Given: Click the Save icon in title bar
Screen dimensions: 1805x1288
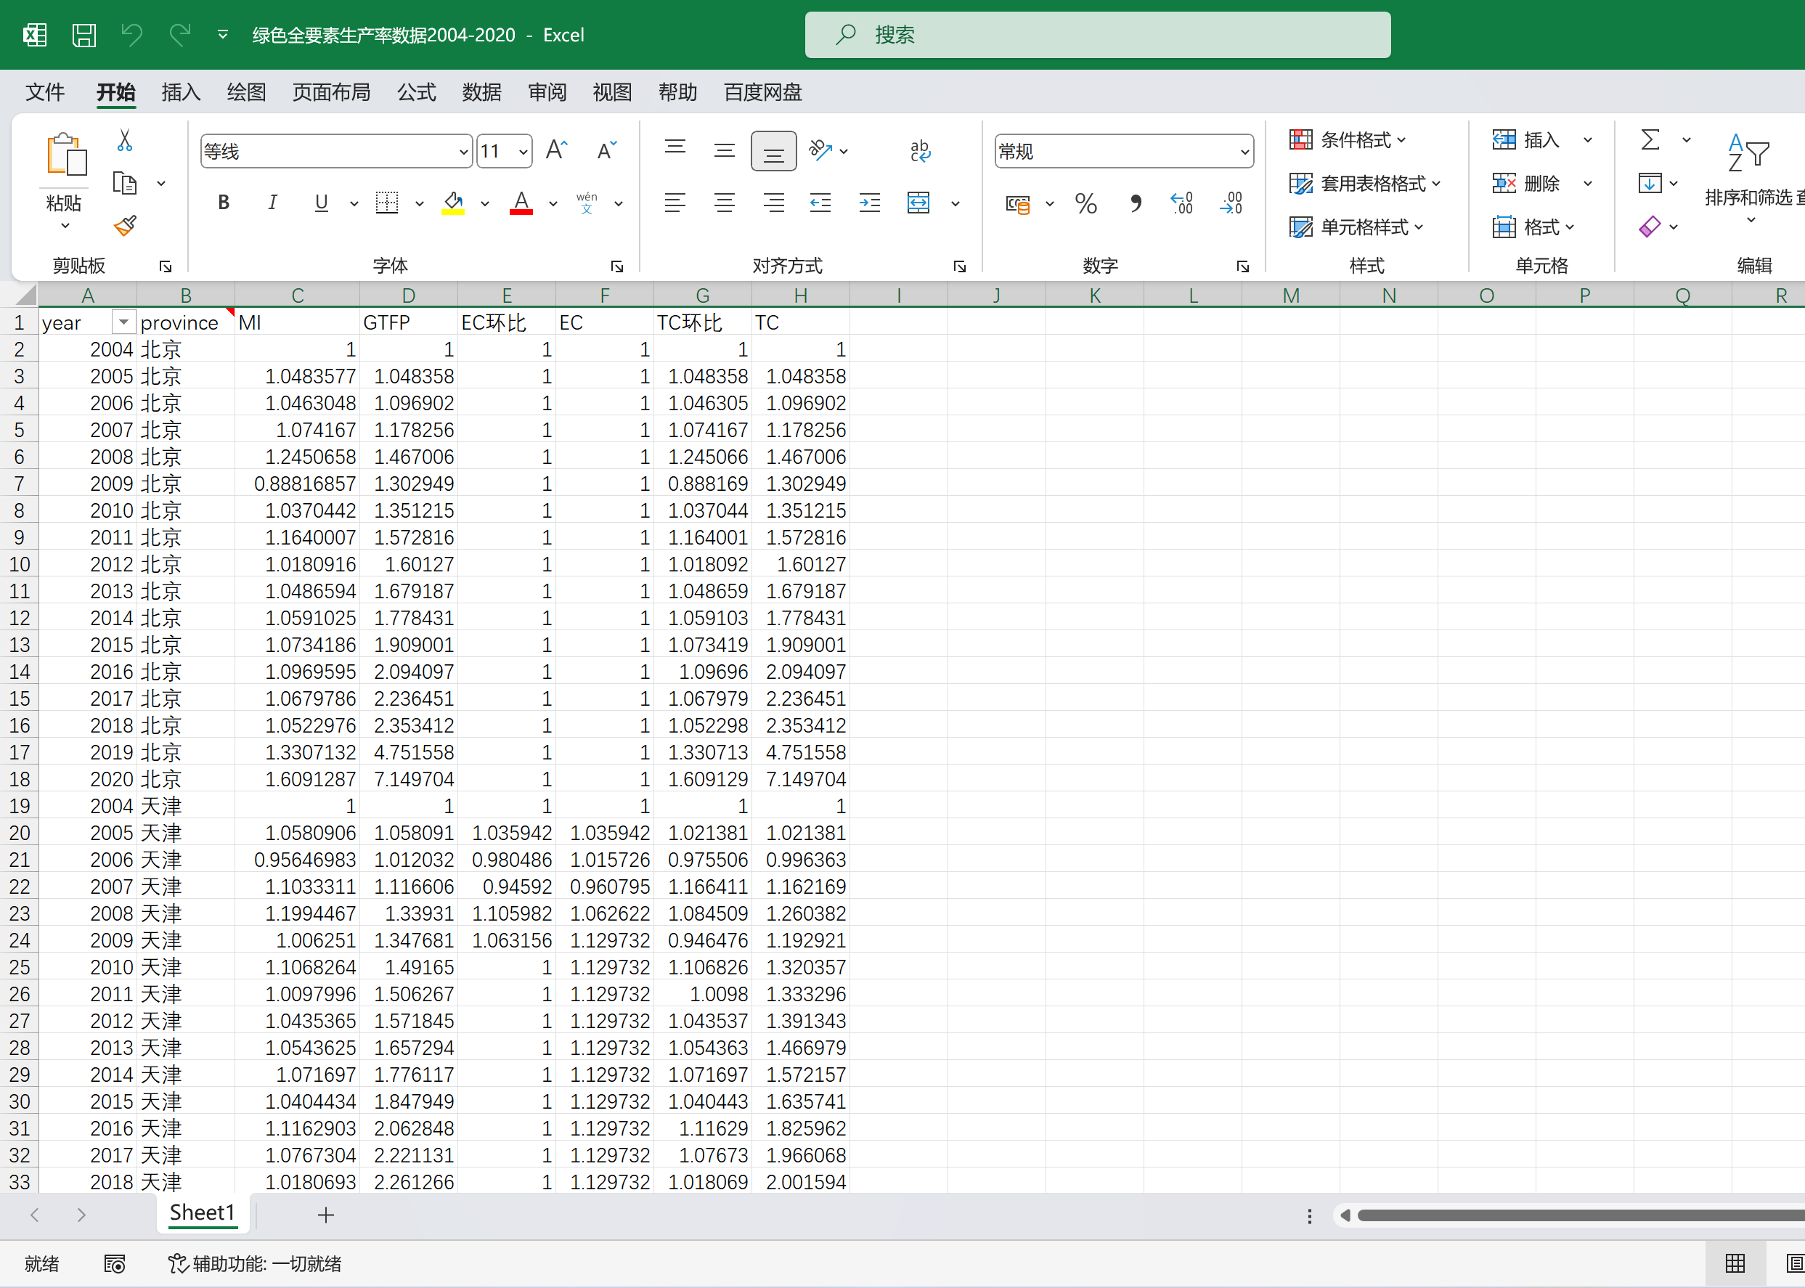Looking at the screenshot, I should click(84, 35).
